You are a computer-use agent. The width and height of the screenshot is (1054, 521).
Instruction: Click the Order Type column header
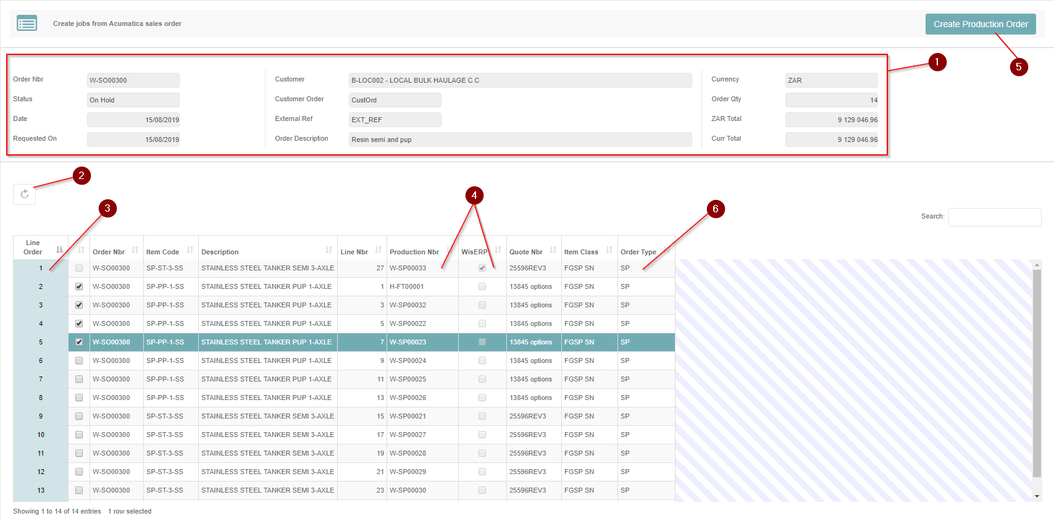pos(638,252)
